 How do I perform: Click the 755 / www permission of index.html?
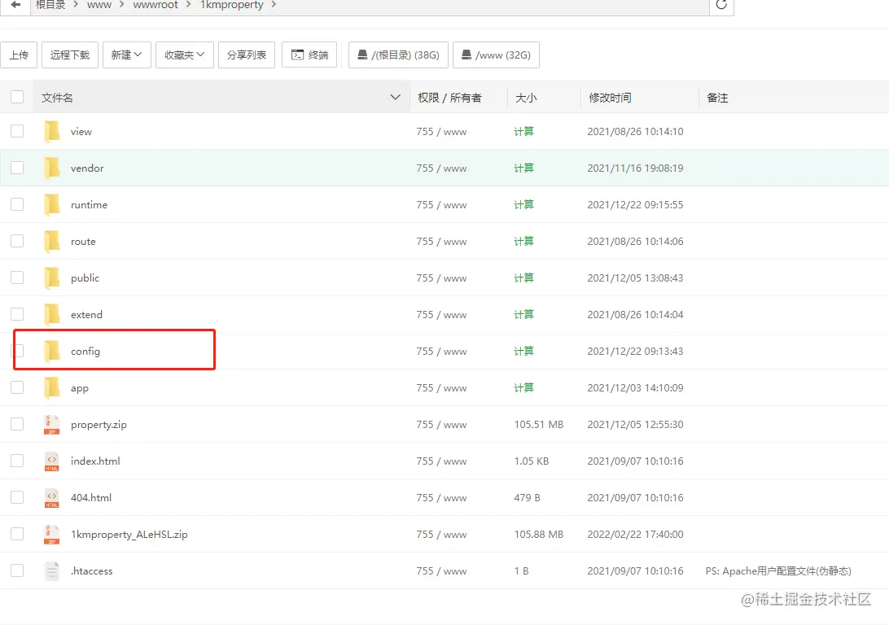[442, 461]
